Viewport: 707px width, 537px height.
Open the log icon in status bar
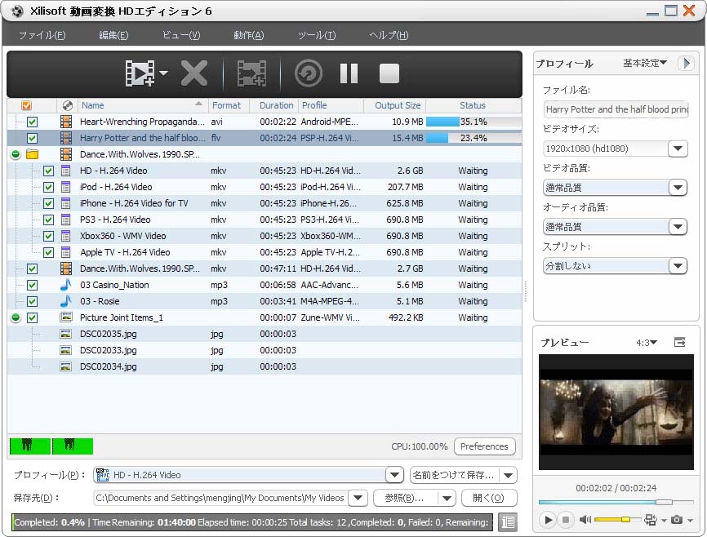[507, 522]
